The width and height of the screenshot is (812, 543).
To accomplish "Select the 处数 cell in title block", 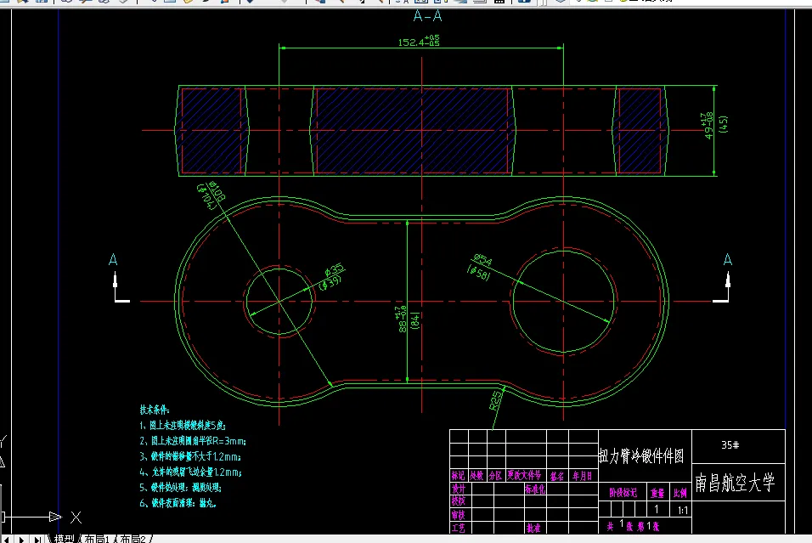I will click(476, 476).
